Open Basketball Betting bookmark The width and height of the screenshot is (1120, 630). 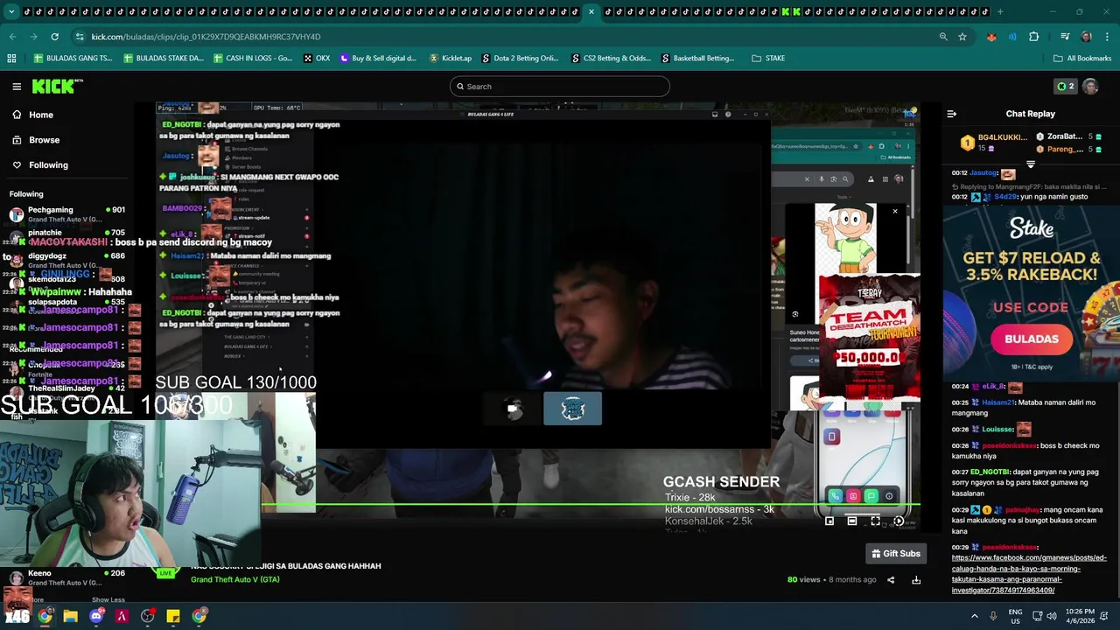tap(698, 59)
